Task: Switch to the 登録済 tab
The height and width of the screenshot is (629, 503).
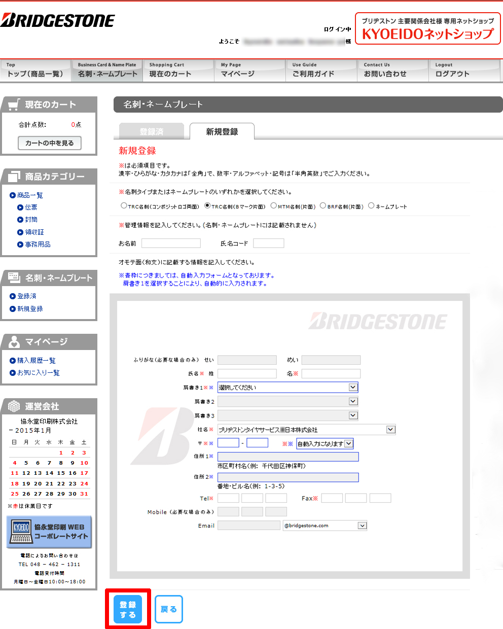Action: [x=152, y=132]
